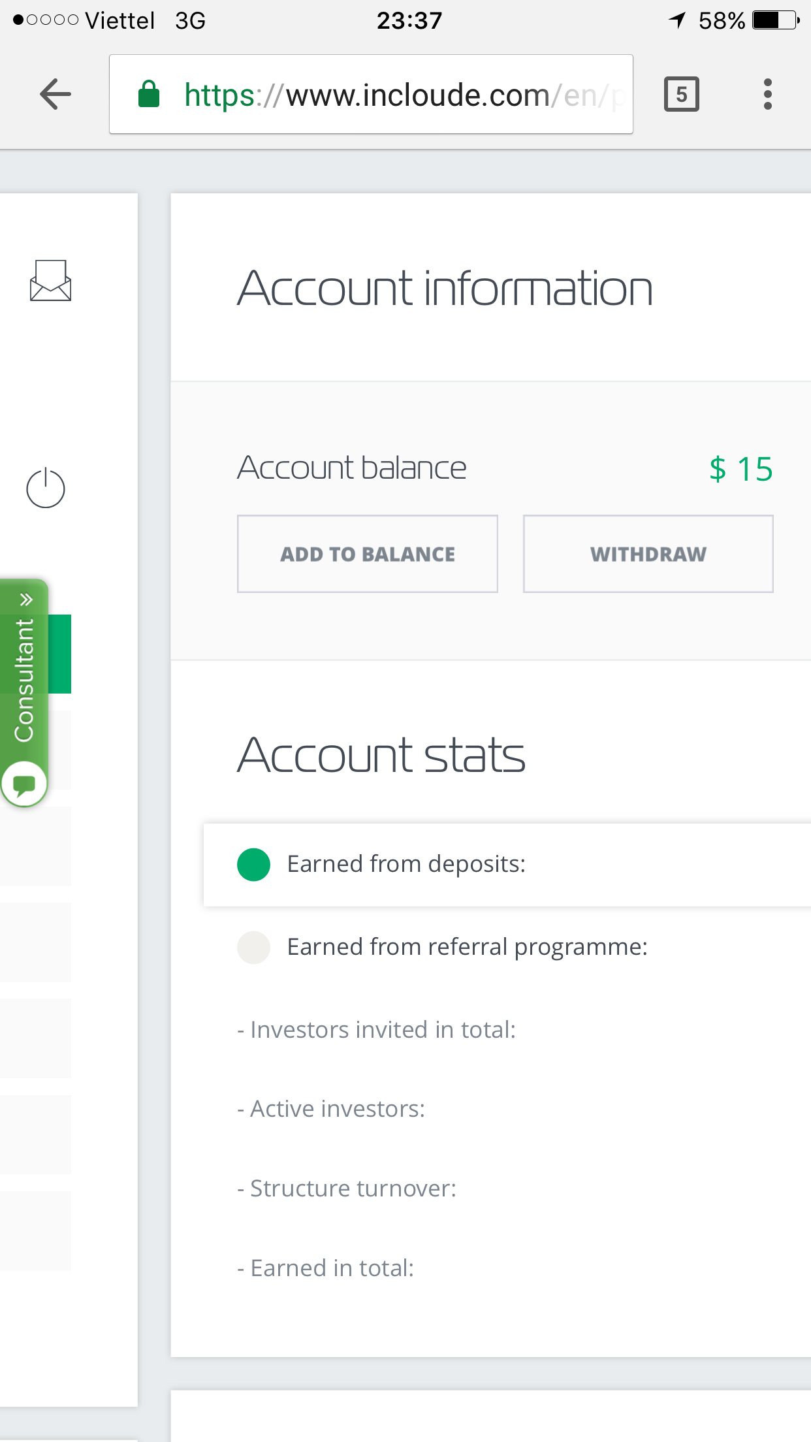Click the $ 15 account balance amount
The width and height of the screenshot is (811, 1442).
(740, 469)
